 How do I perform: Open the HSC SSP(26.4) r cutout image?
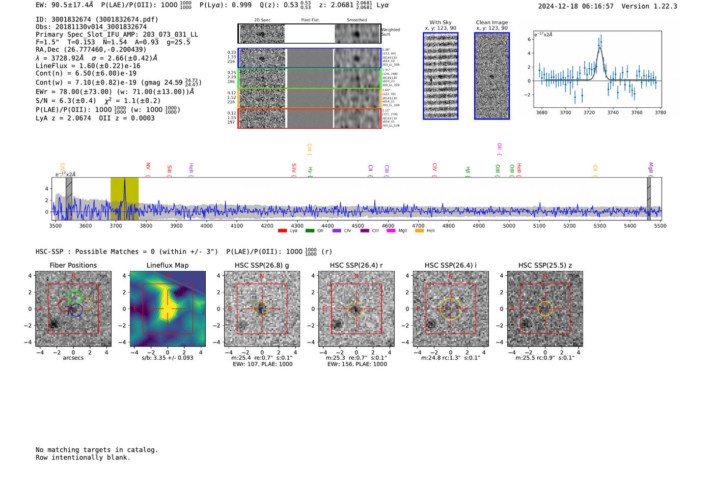[x=356, y=309]
